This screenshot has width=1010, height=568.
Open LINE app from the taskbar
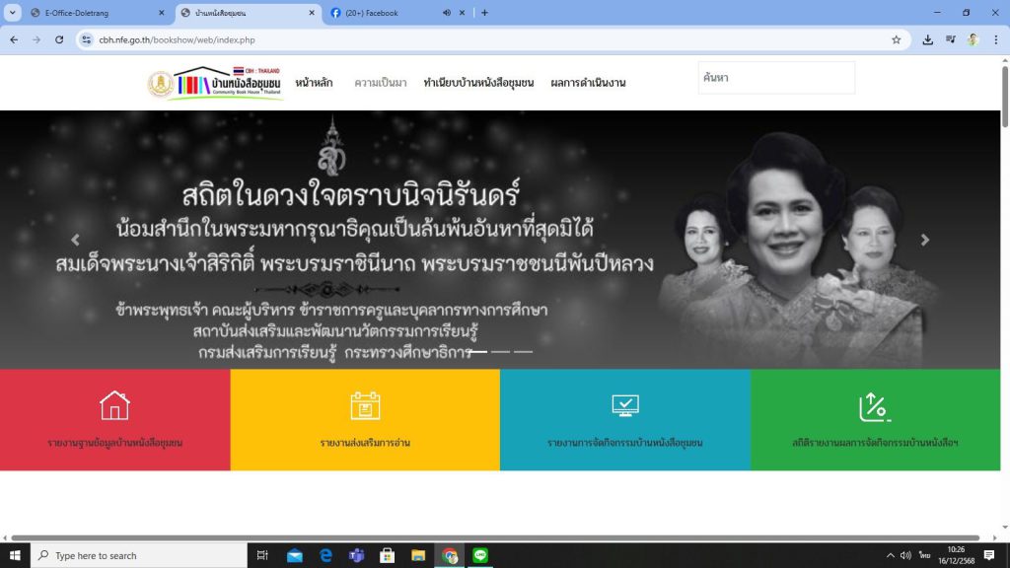pyautogui.click(x=480, y=555)
